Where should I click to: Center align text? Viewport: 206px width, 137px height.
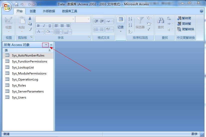(x=62, y=26)
